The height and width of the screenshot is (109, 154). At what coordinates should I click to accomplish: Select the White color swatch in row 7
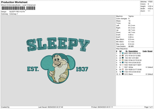123,67
